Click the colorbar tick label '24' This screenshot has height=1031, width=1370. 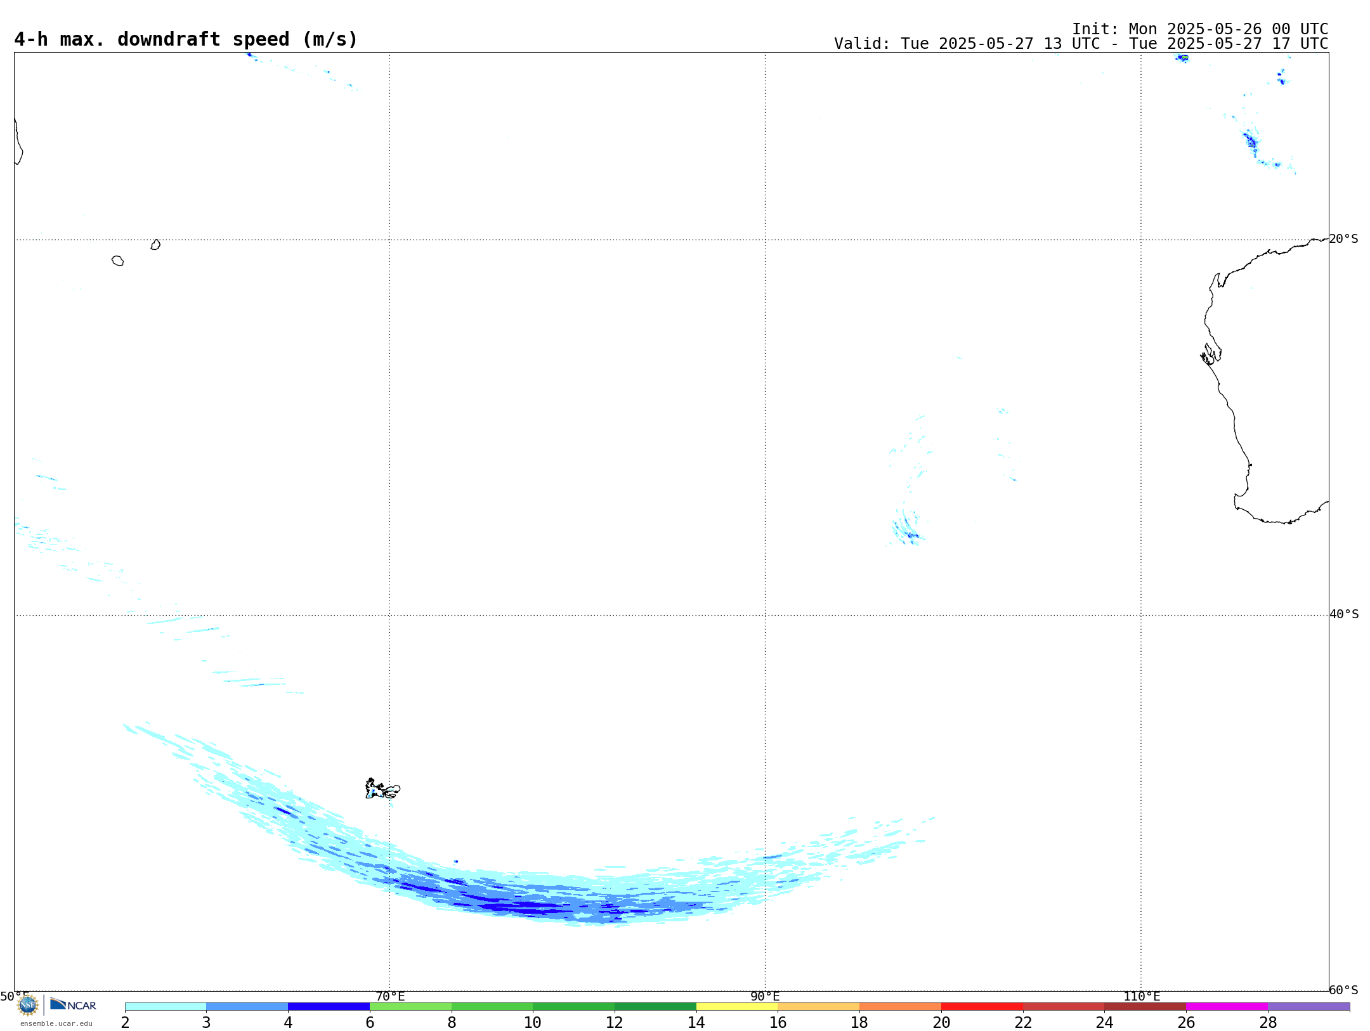click(1105, 1023)
